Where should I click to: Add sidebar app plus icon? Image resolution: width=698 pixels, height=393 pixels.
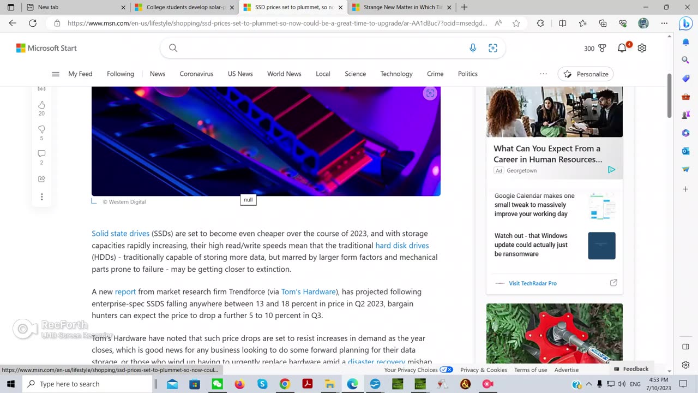click(x=685, y=189)
